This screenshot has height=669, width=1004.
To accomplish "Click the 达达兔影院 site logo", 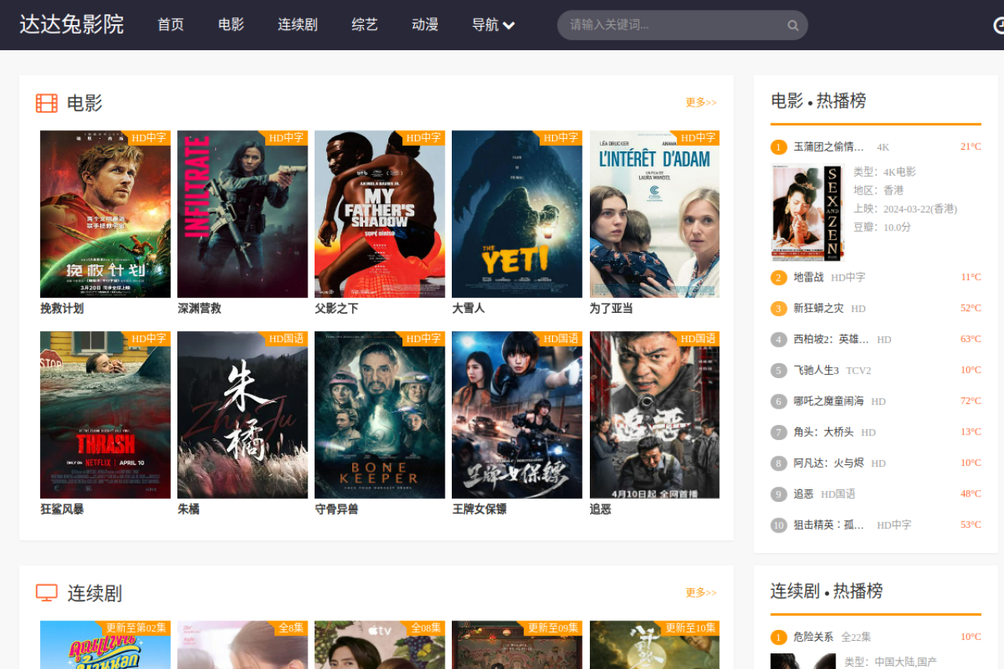I will (x=71, y=24).
